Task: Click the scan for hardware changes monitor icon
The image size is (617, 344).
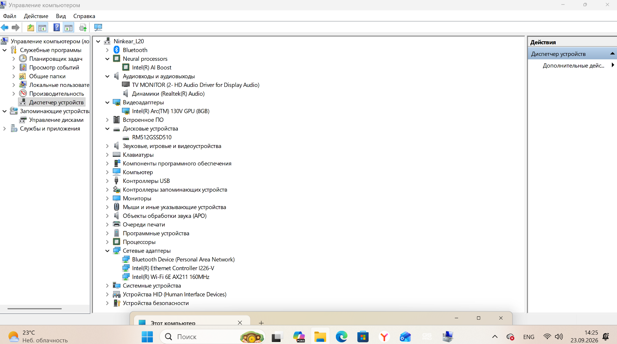Action: 98,28
